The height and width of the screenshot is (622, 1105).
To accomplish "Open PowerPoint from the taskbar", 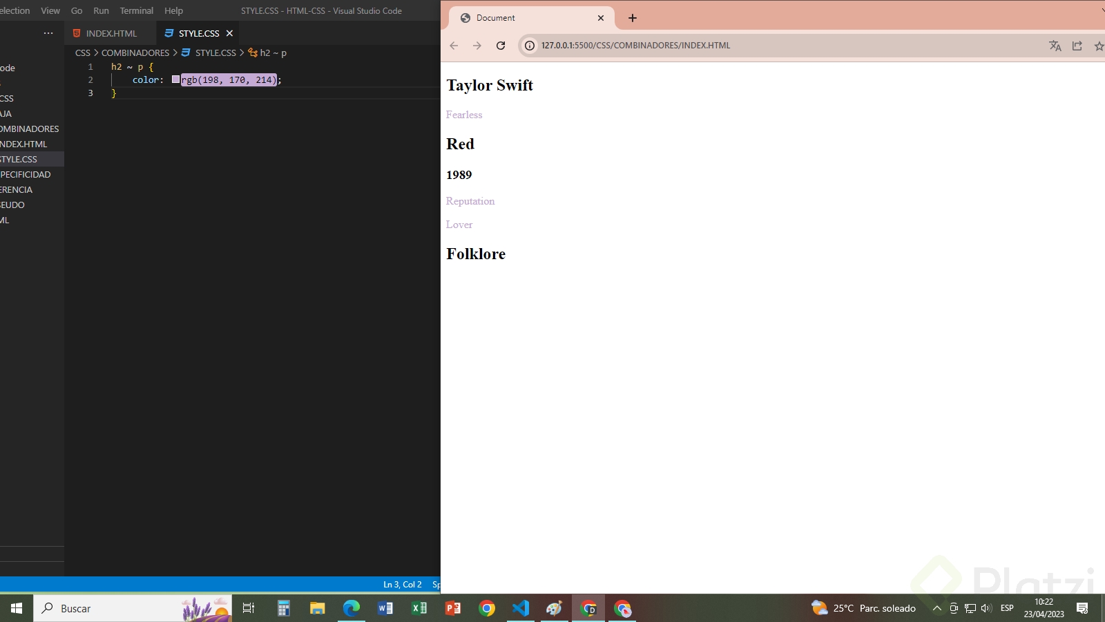I will tap(453, 608).
